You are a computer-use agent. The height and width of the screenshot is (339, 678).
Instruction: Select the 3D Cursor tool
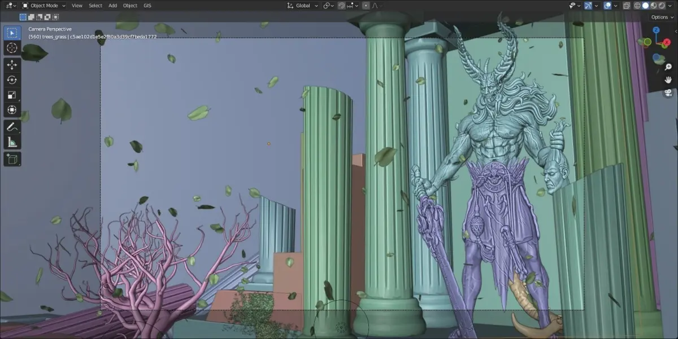pyautogui.click(x=12, y=49)
